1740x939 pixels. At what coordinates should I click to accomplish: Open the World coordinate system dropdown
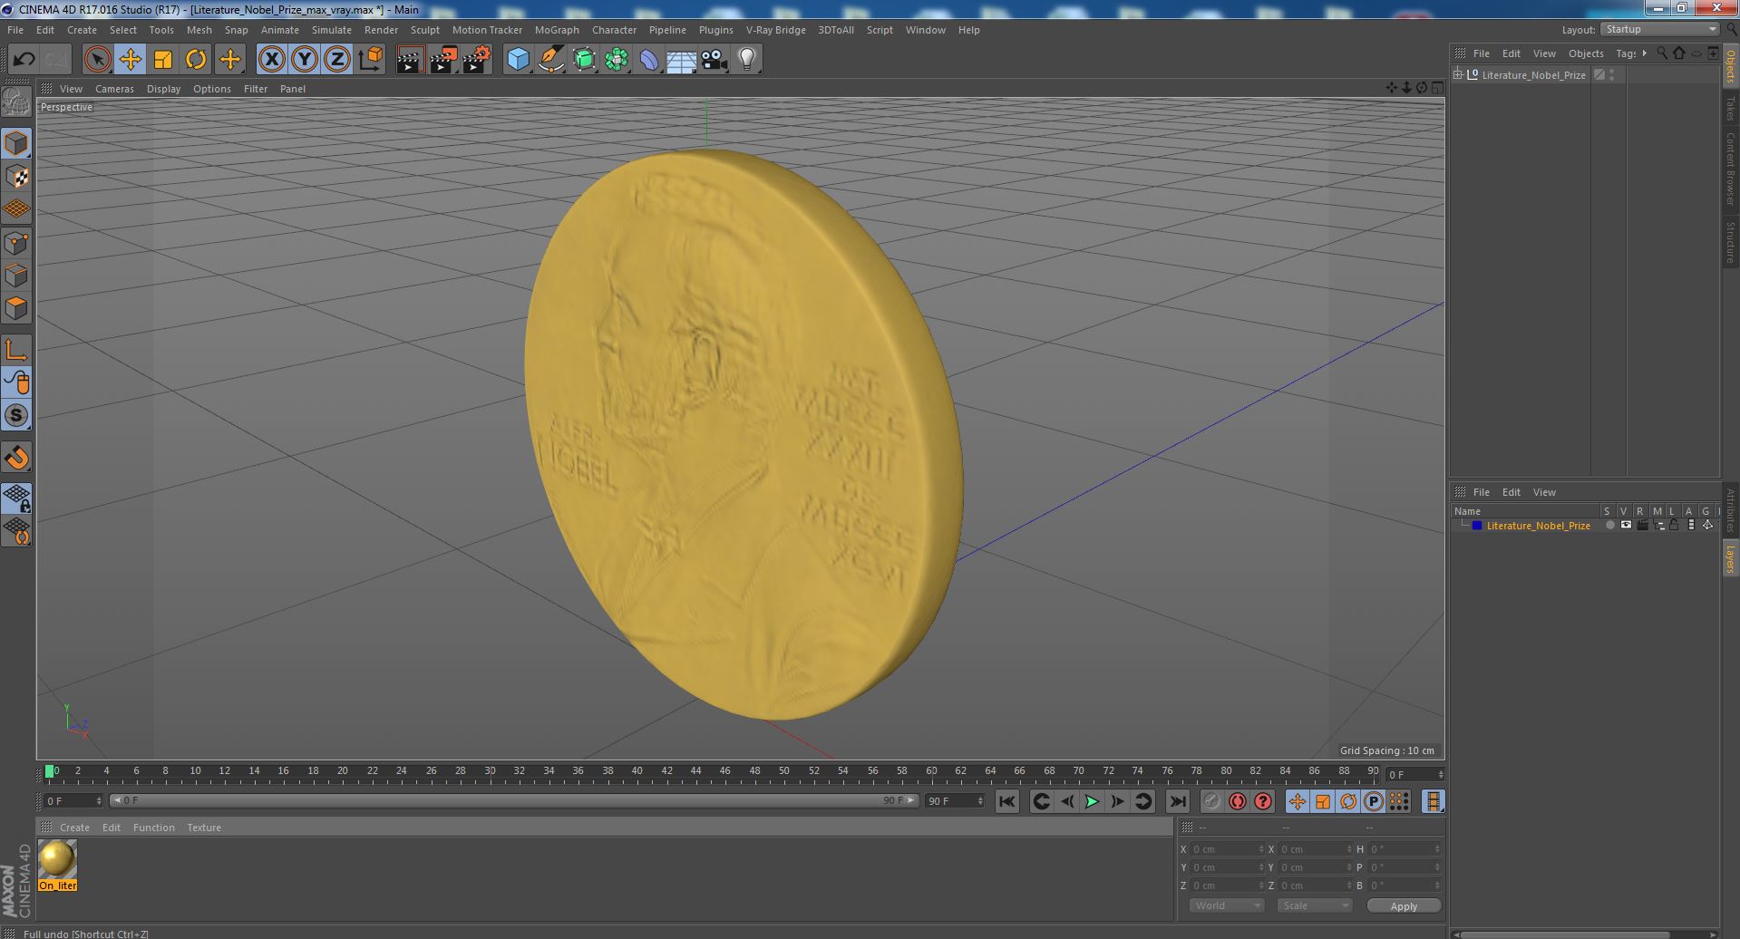(x=1226, y=905)
